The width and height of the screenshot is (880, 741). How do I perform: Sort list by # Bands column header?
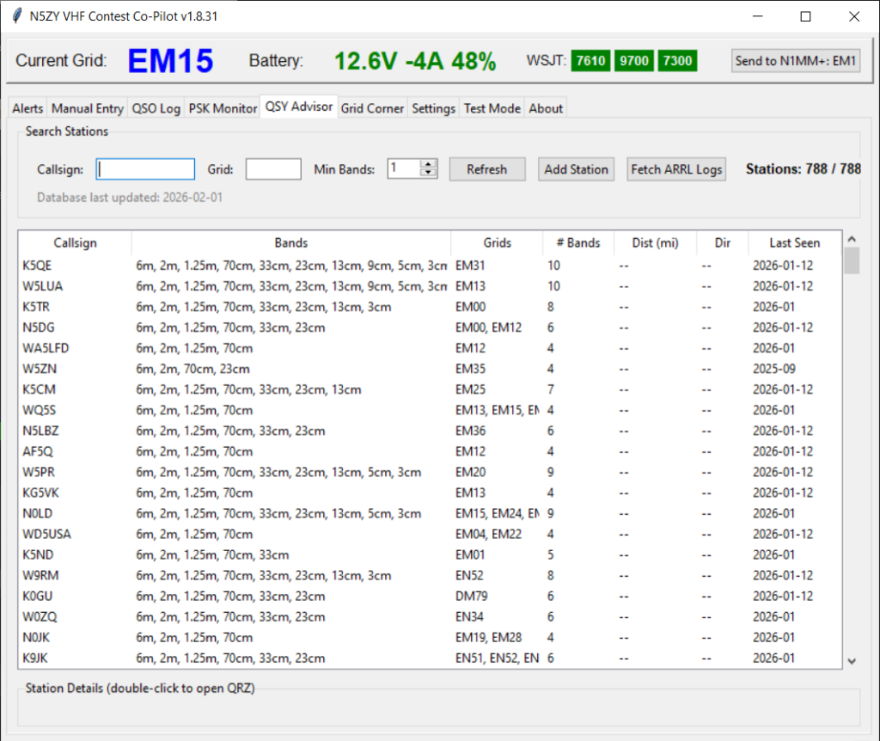pos(577,243)
